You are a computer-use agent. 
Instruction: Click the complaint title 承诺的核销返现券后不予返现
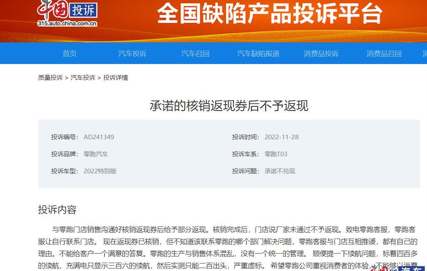click(229, 106)
